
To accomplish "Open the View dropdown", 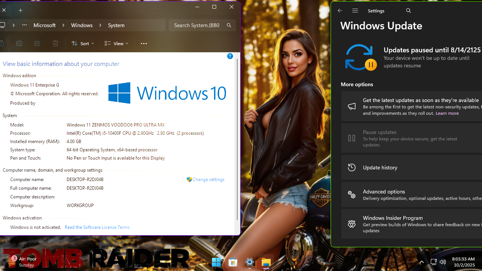I will pos(117,43).
